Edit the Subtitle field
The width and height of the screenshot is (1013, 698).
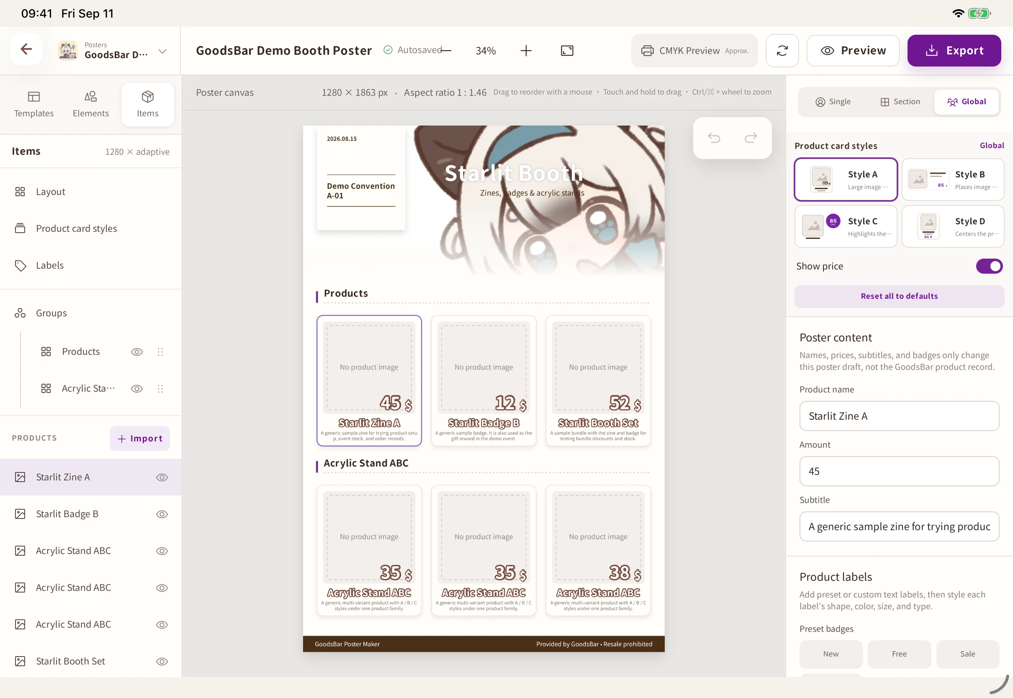pyautogui.click(x=899, y=526)
